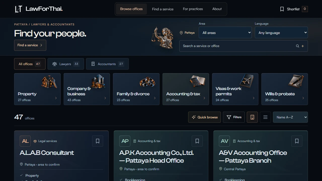The image size is (322, 181).
Task: Expand the Wills & probate chevron
Action: point(303,98)
